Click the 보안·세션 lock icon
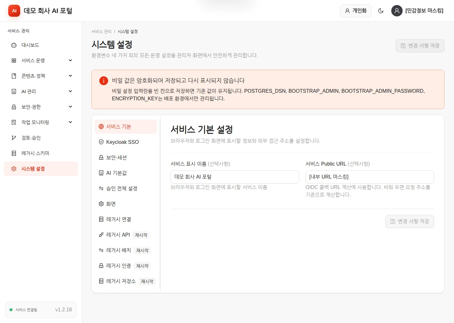This screenshot has width=454, height=323. point(101,157)
